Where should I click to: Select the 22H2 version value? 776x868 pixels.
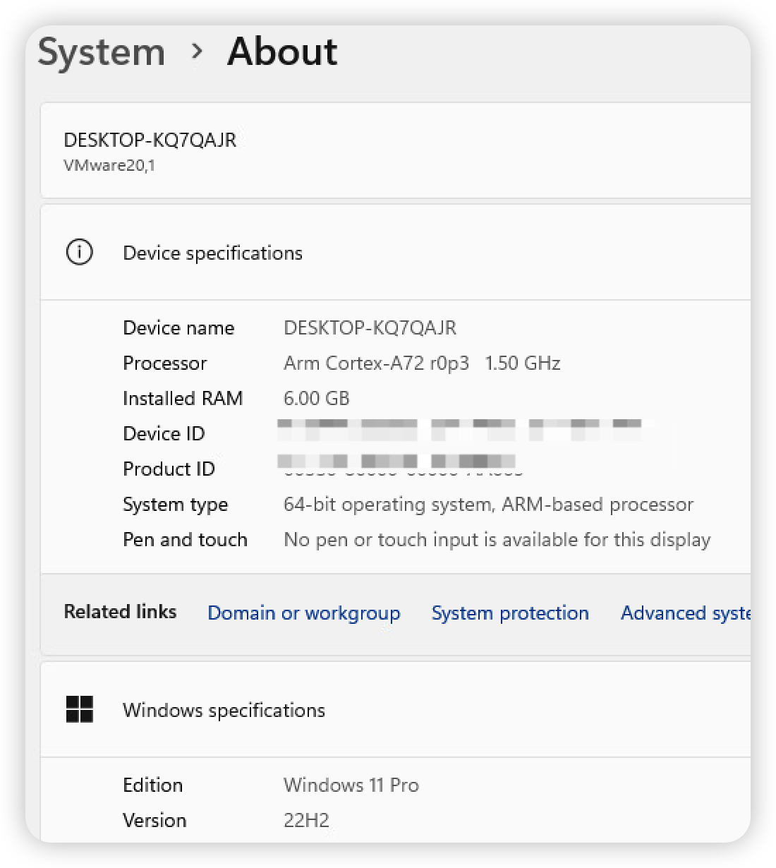(306, 820)
